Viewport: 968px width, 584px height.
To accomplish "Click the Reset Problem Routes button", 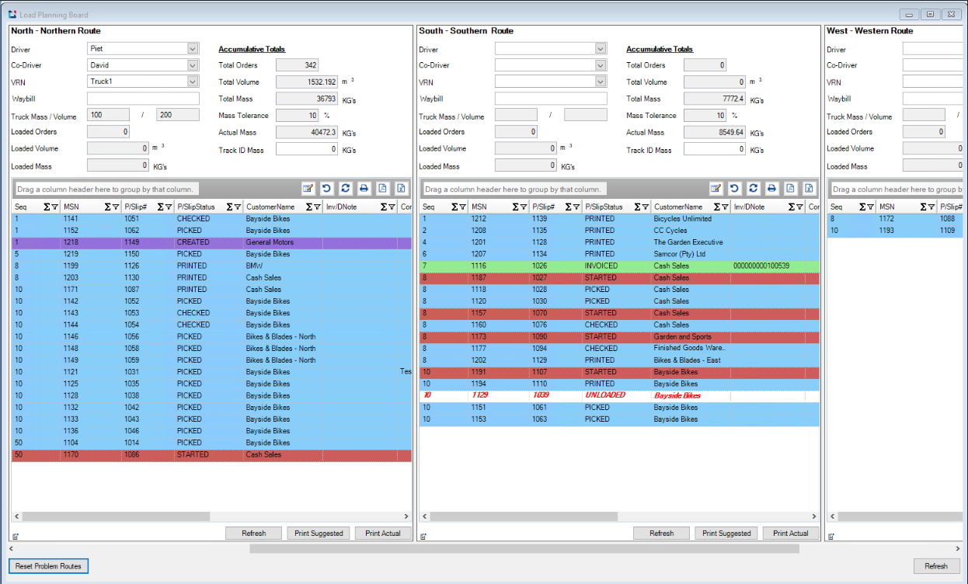I will click(48, 566).
